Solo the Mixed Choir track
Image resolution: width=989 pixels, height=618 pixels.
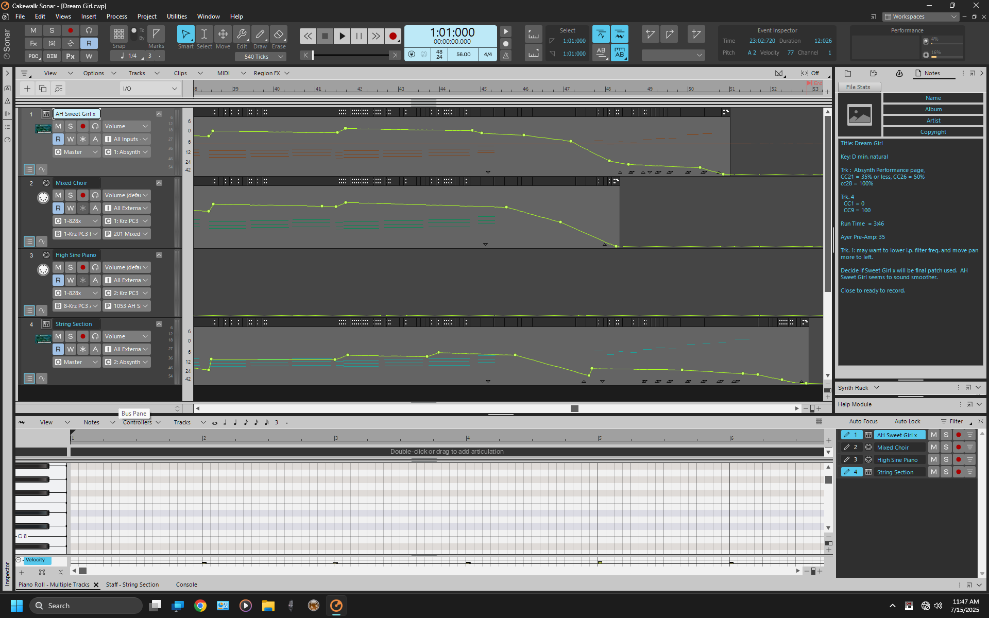71,195
